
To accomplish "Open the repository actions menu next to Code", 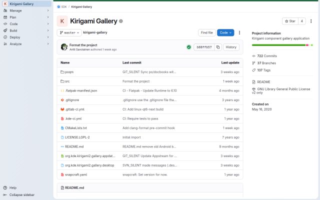I will 239,32.
